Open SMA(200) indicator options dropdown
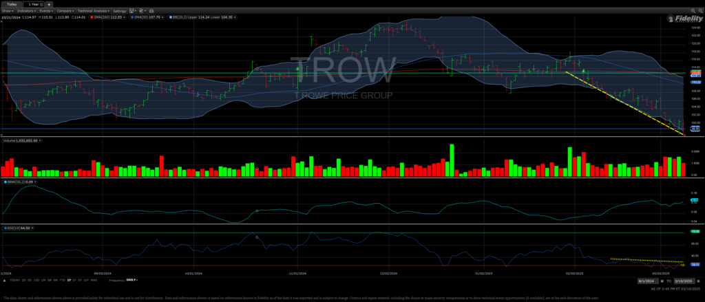 125,17
